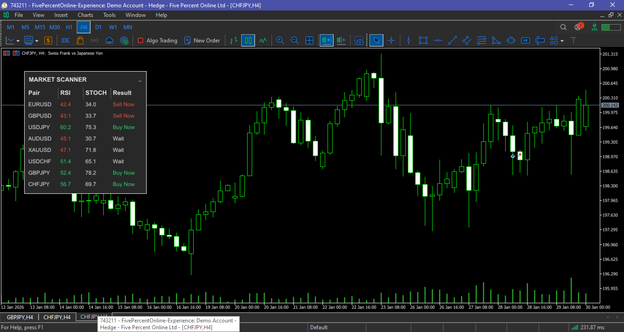The width and height of the screenshot is (624, 332).
Task: Open the Signals broadcast icon
Action: point(95,41)
